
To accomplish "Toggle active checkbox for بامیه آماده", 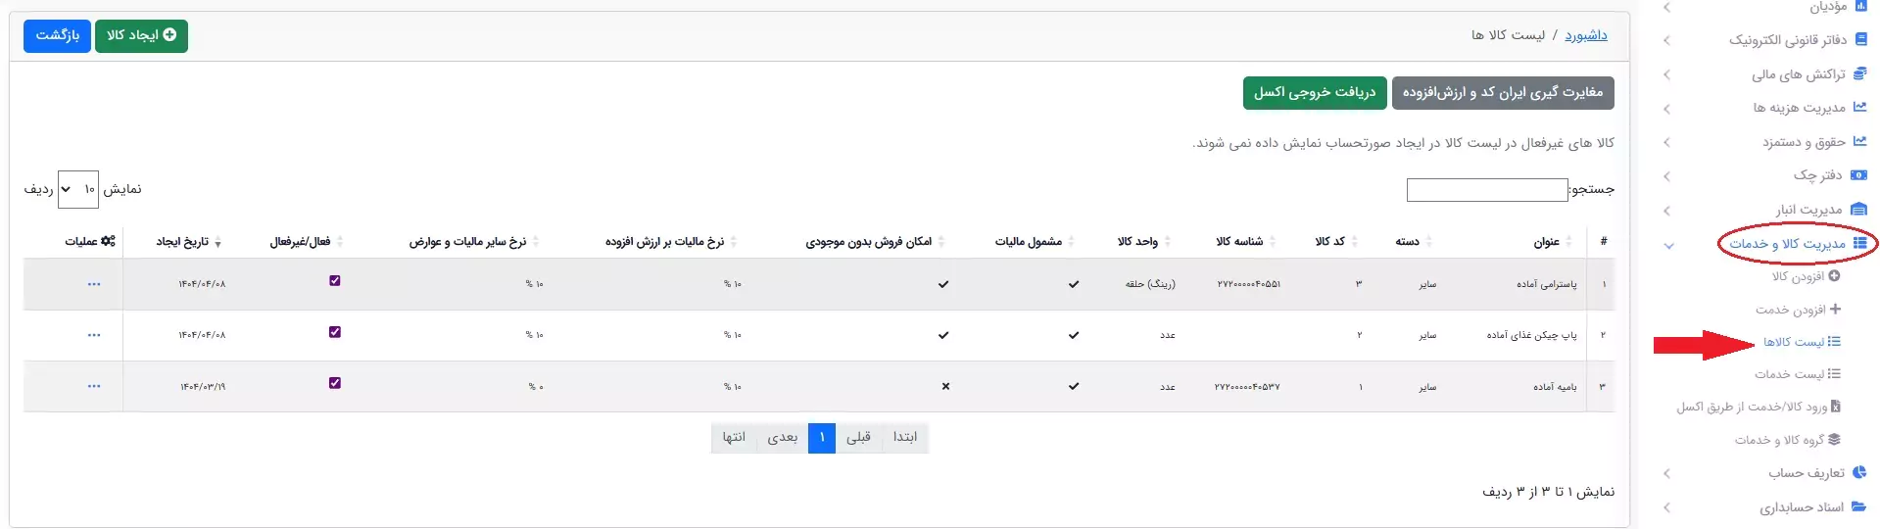I will pos(335,383).
